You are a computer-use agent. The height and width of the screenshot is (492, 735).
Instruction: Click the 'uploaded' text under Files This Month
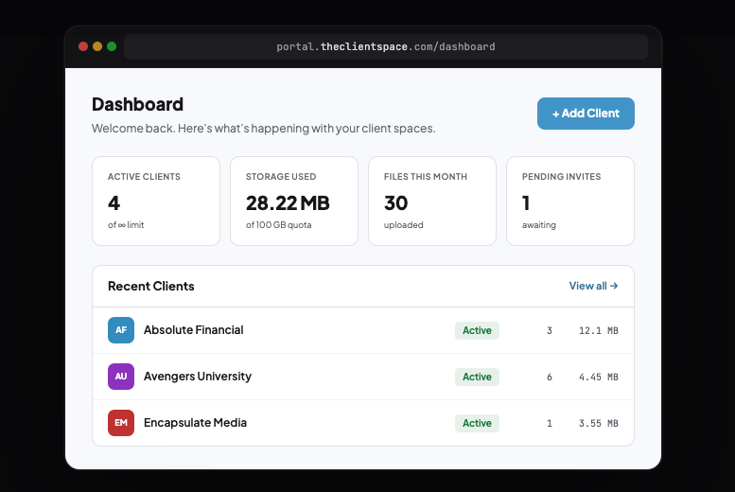[x=404, y=225]
